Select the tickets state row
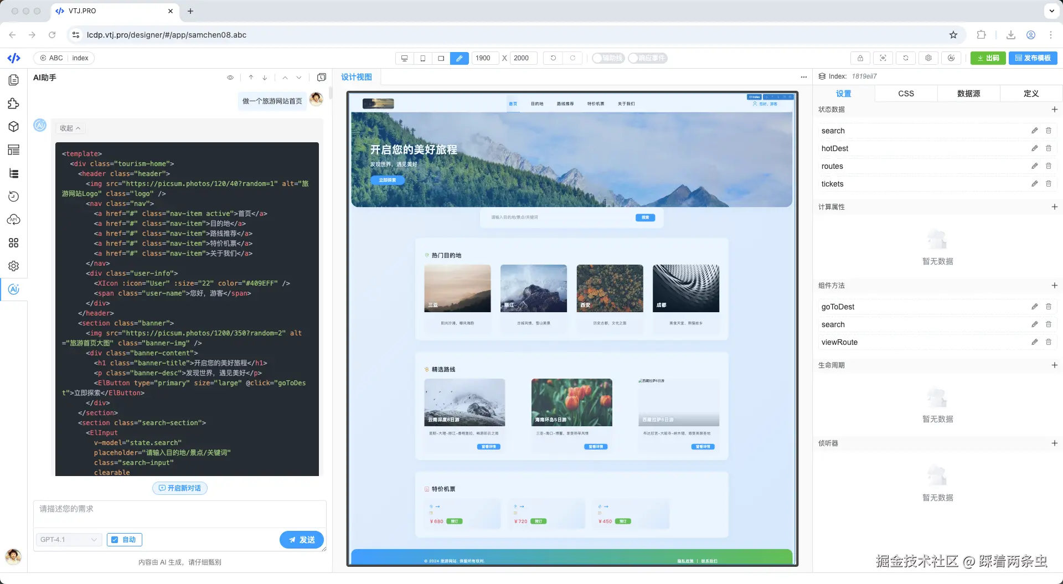 point(937,184)
